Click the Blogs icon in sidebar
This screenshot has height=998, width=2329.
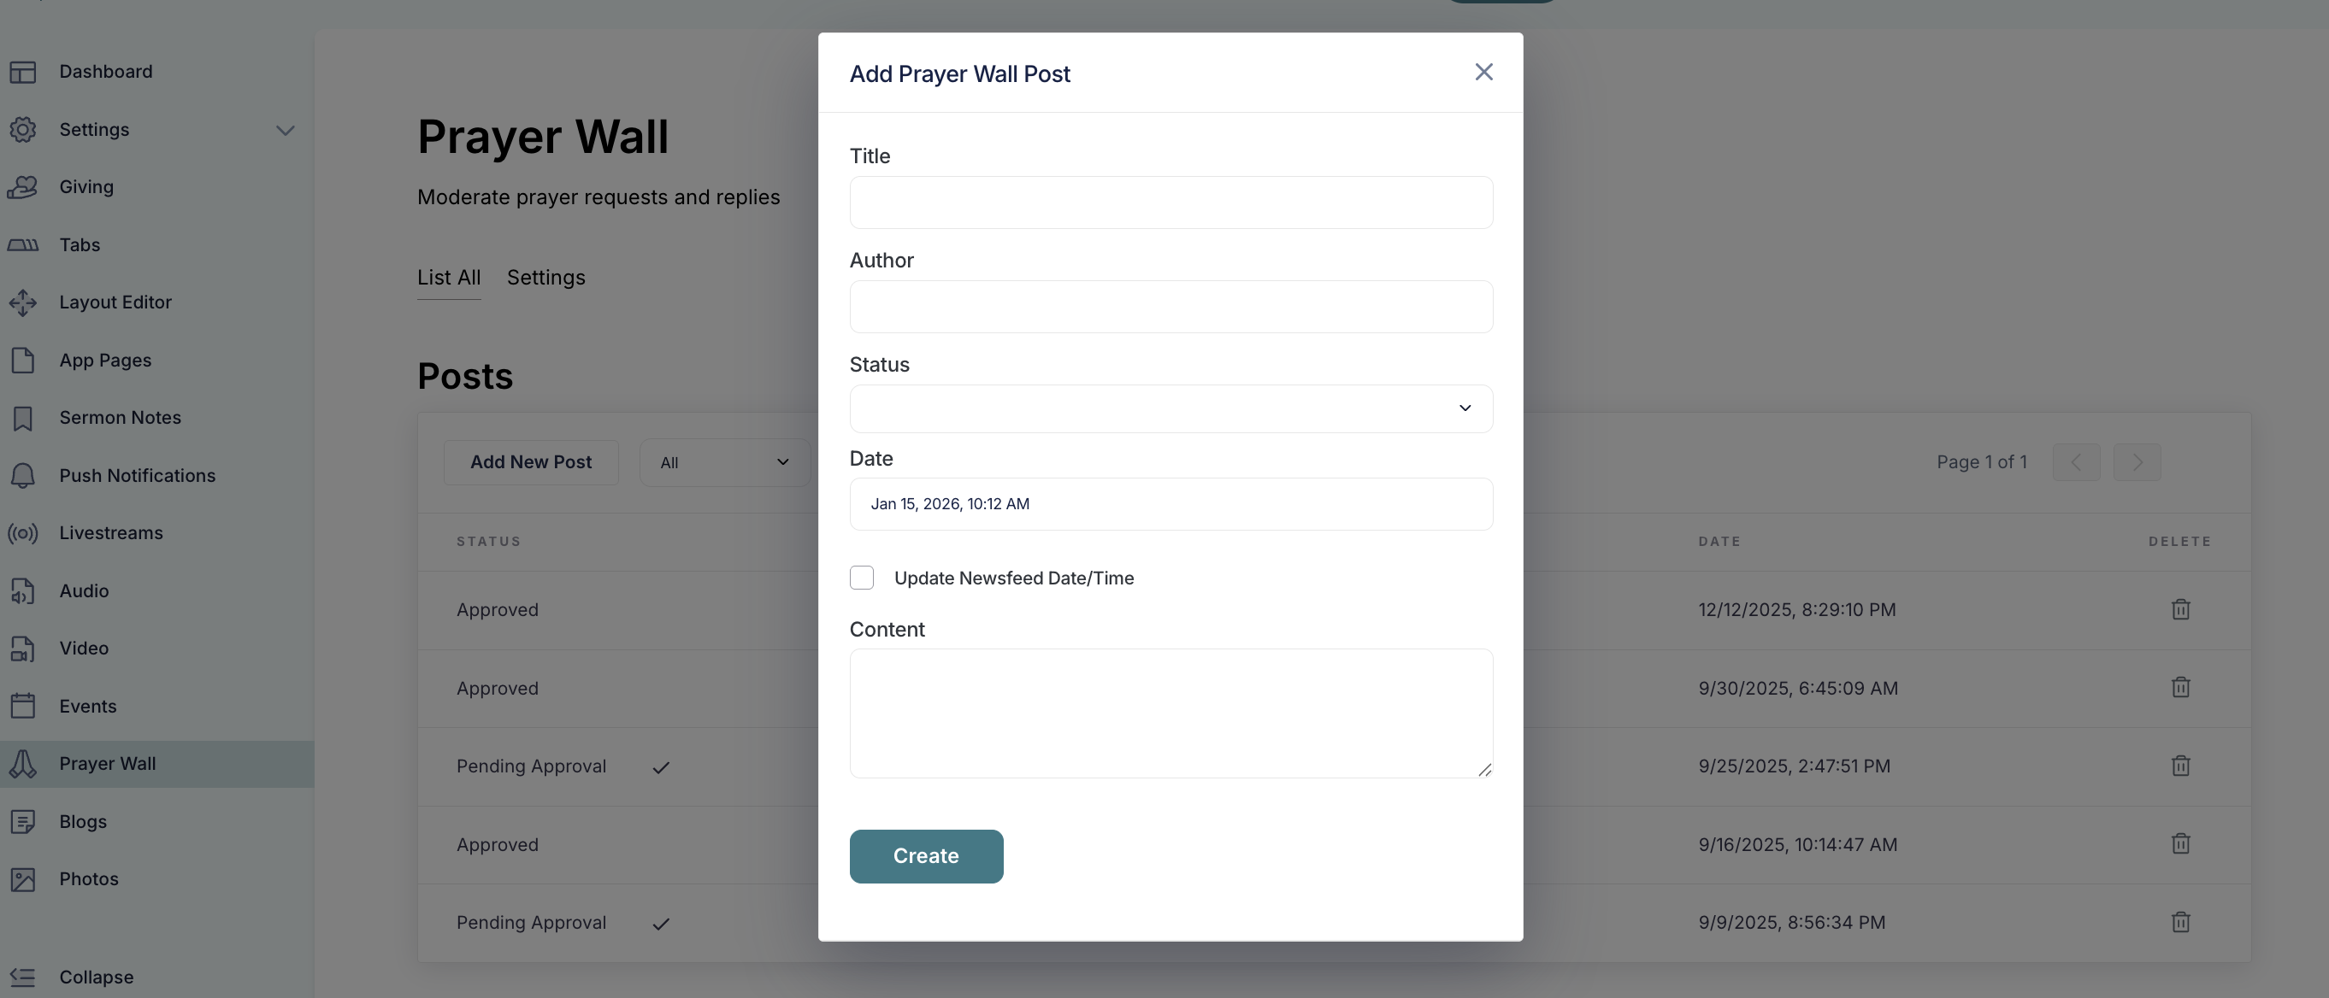pyautogui.click(x=22, y=822)
